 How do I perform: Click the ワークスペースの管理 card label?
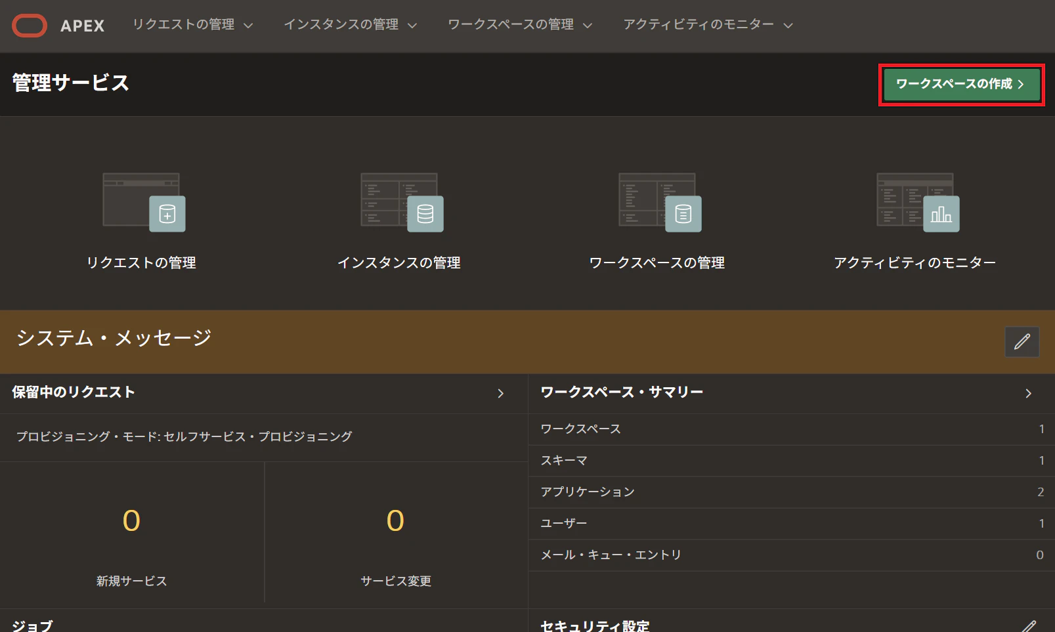point(657,263)
